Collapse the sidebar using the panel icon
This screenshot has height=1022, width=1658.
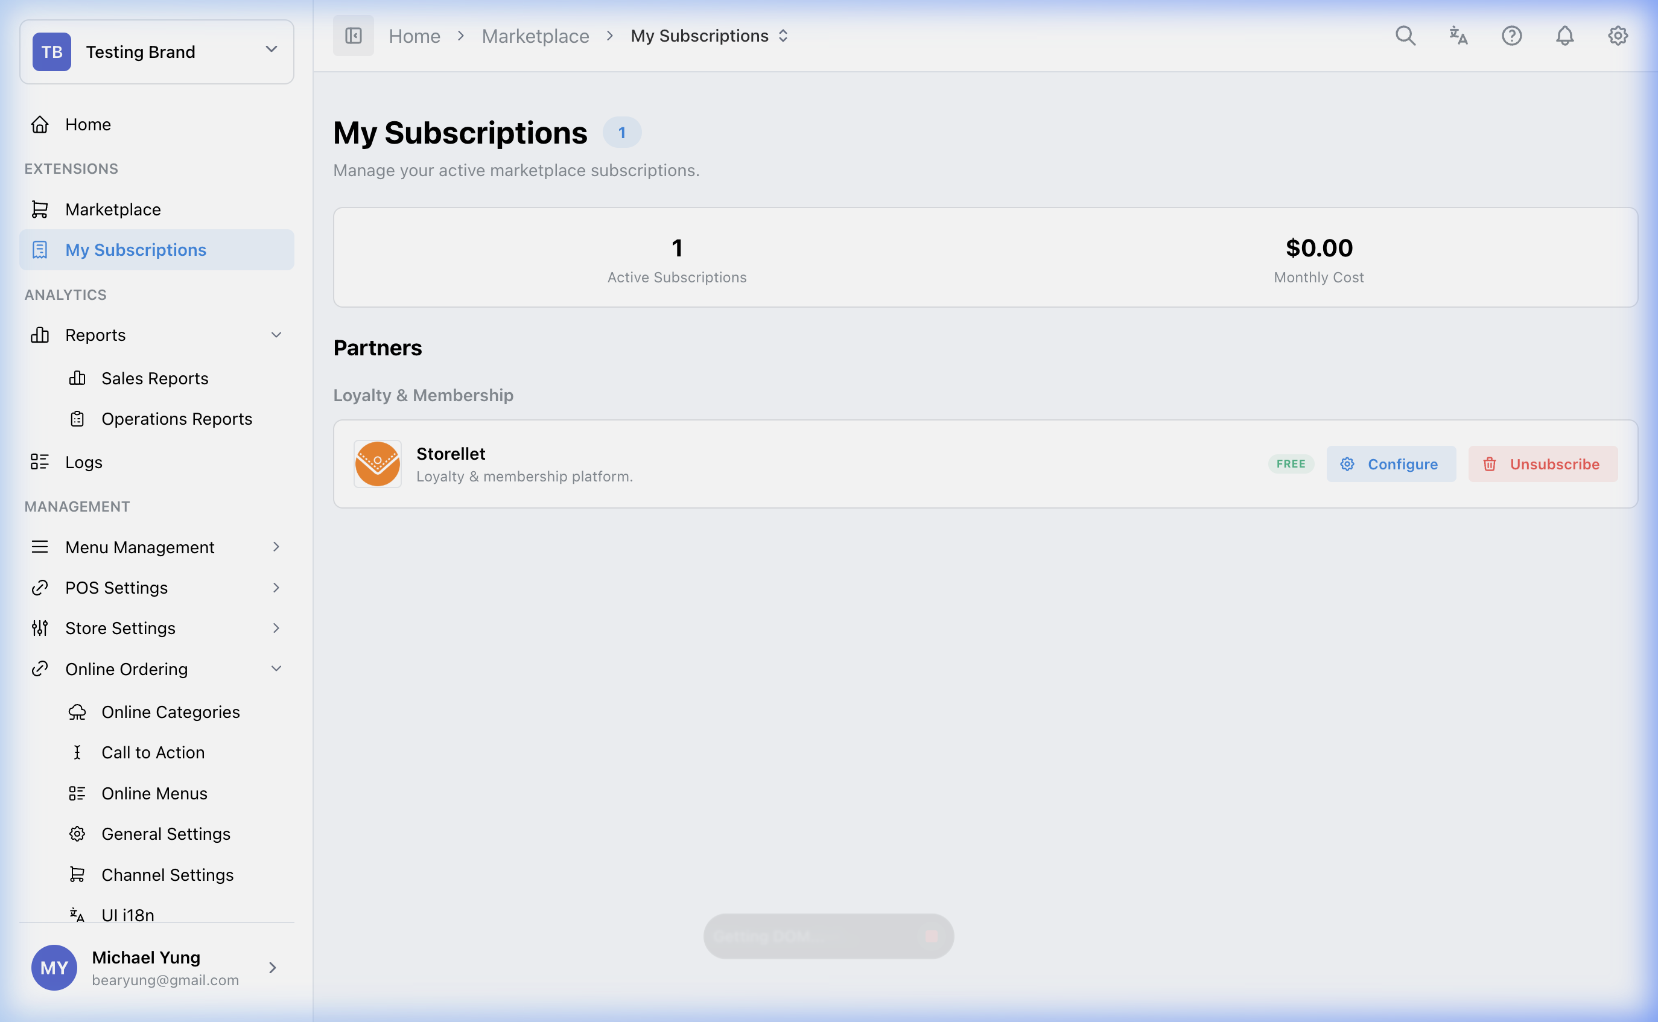point(353,35)
